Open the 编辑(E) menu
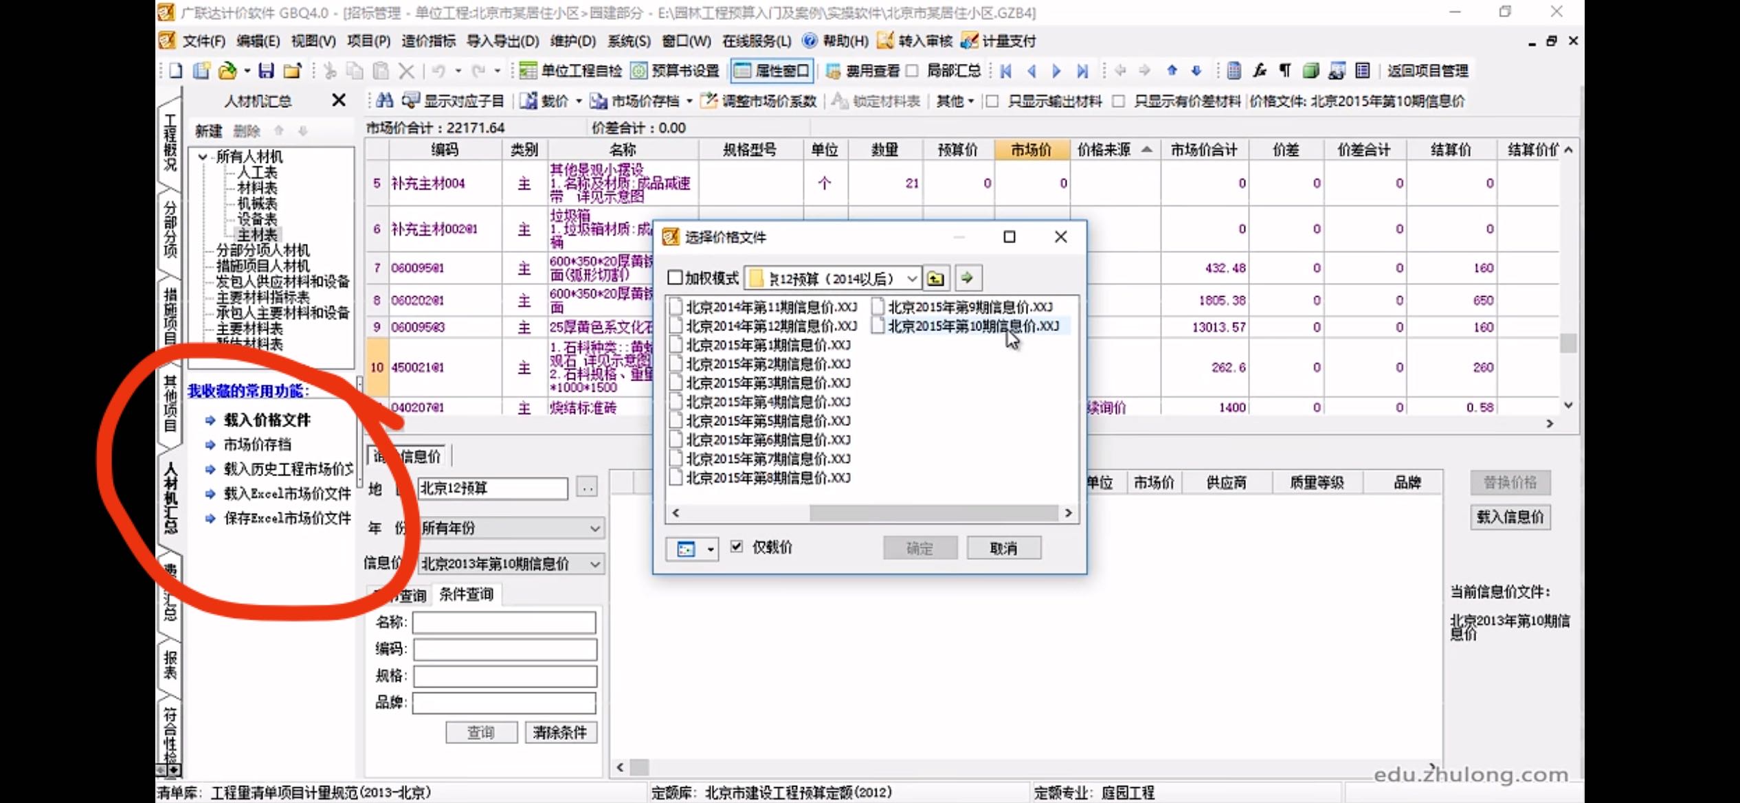The width and height of the screenshot is (1740, 803). click(258, 41)
